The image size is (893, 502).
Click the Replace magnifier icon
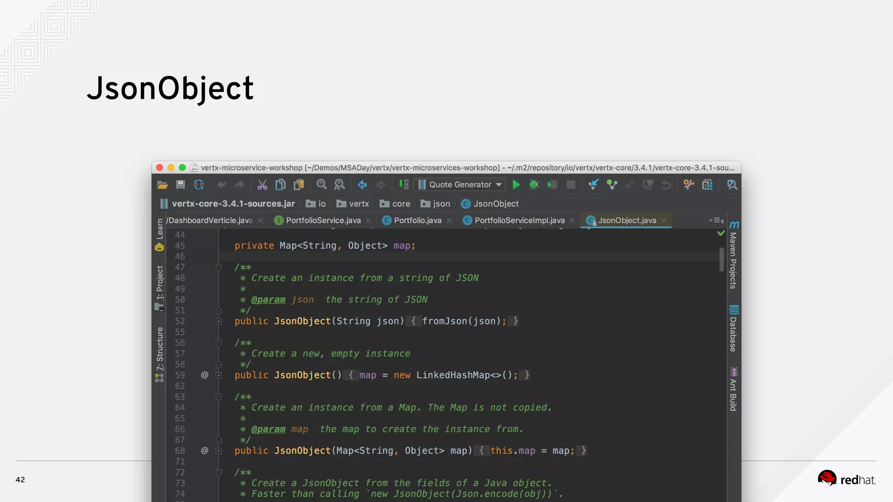tap(339, 185)
